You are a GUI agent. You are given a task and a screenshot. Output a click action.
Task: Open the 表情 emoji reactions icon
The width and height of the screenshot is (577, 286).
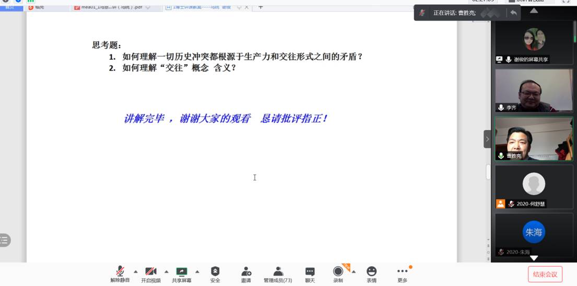(371, 273)
